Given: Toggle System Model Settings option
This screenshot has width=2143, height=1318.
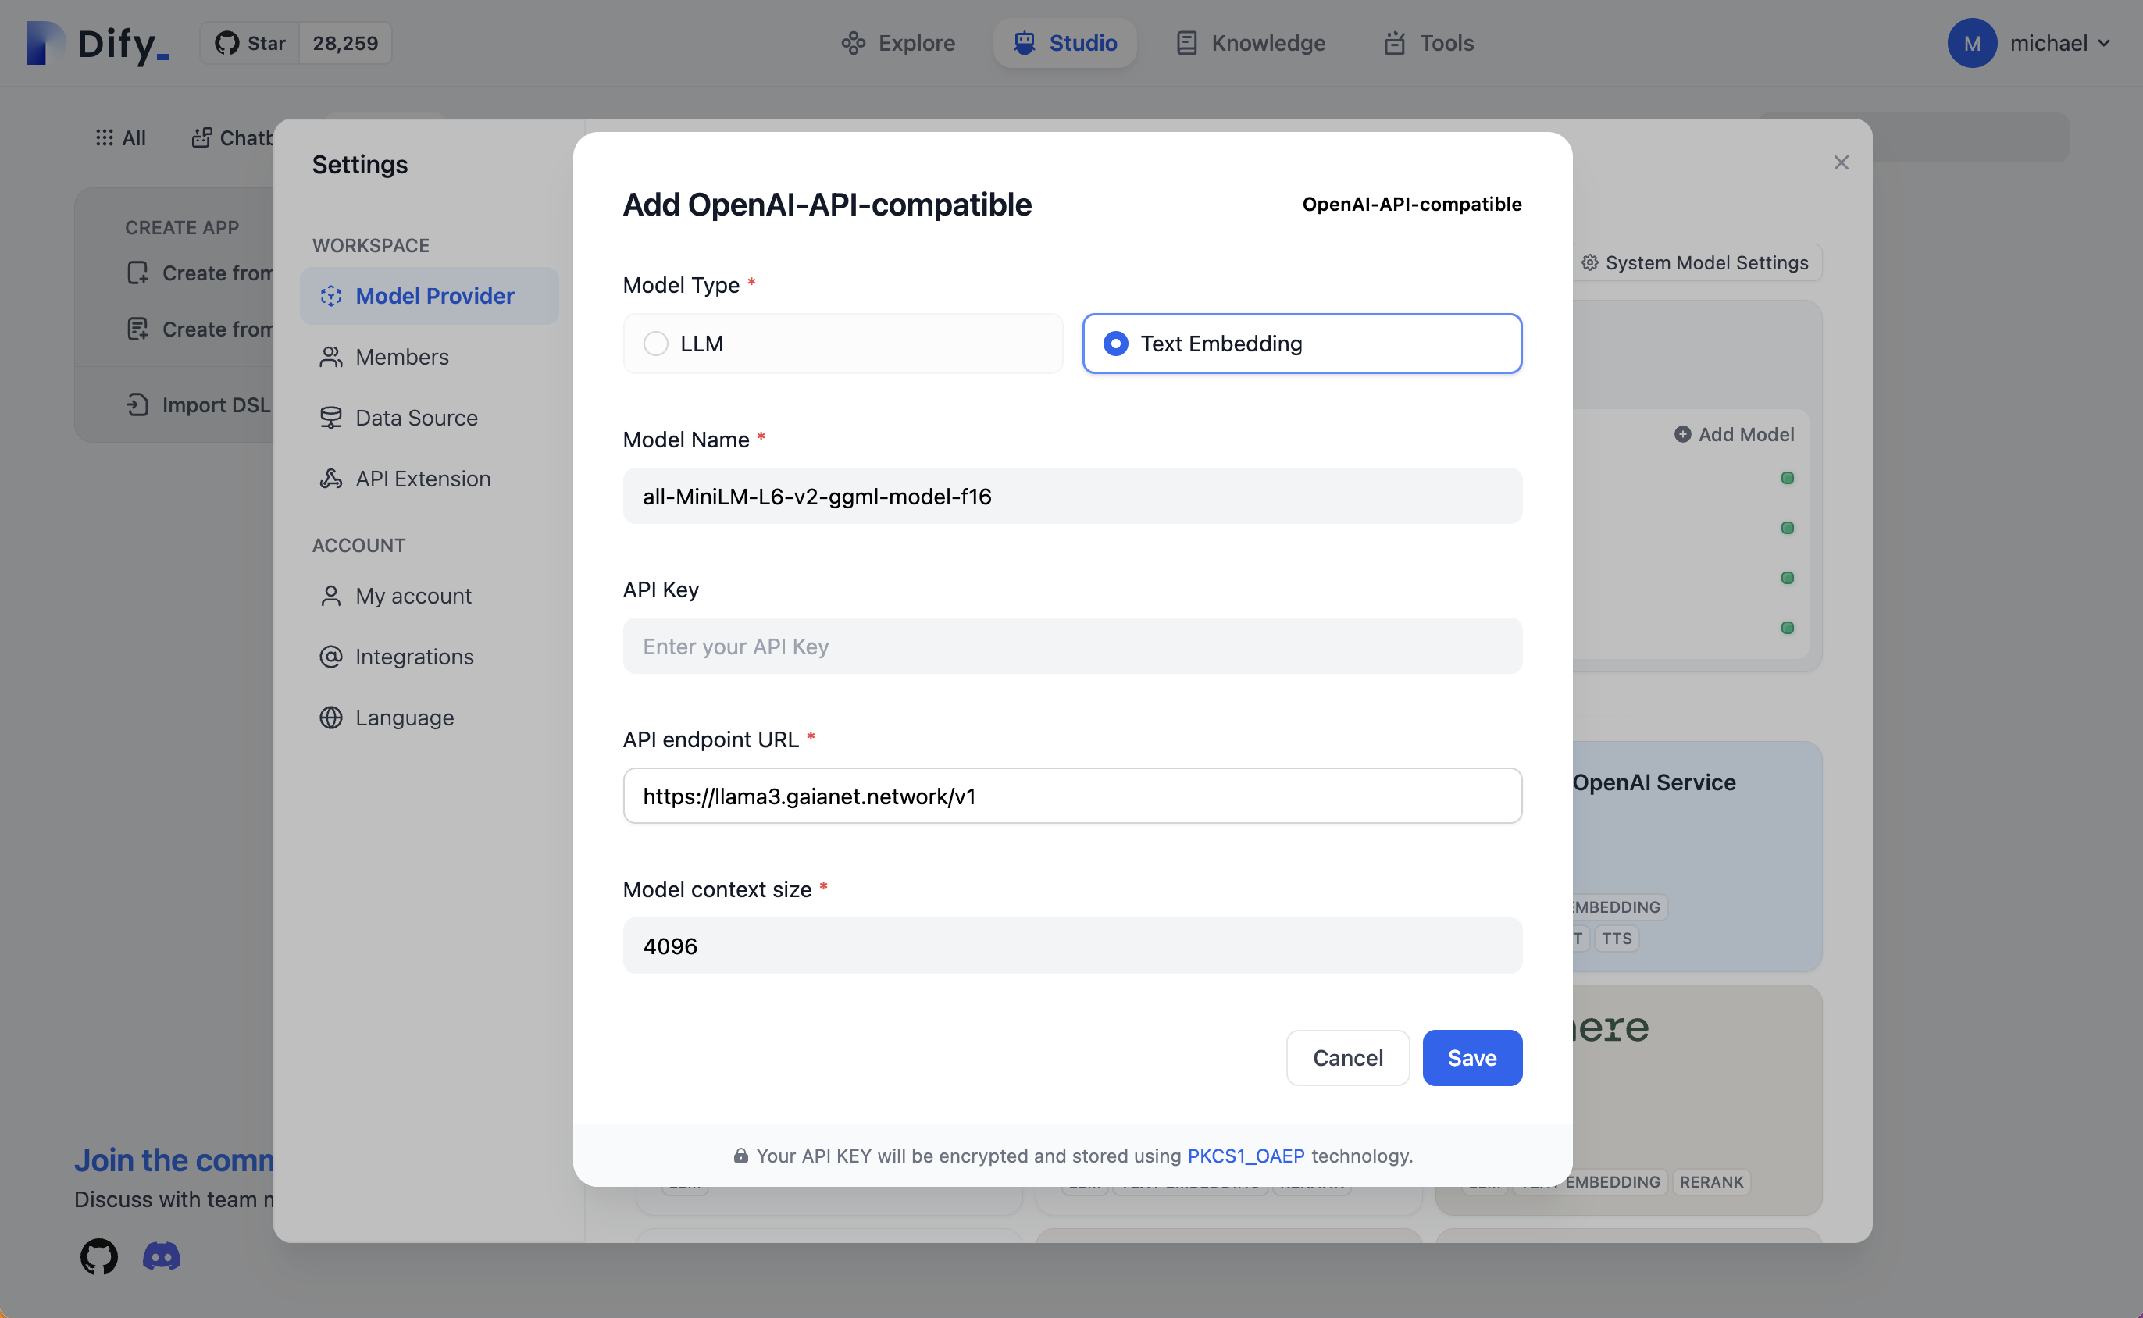Looking at the screenshot, I should pyautogui.click(x=1696, y=262).
